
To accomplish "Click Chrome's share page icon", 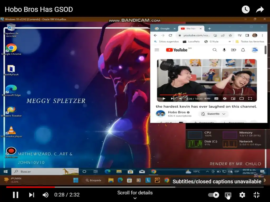I will 223,36.
